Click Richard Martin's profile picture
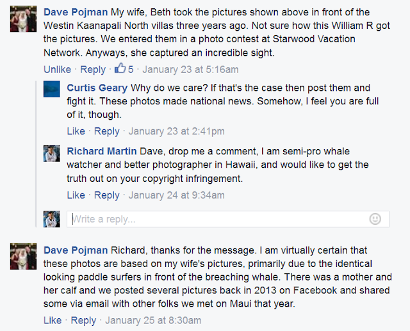Viewport: 410px width, 331px height. pyautogui.click(x=52, y=154)
